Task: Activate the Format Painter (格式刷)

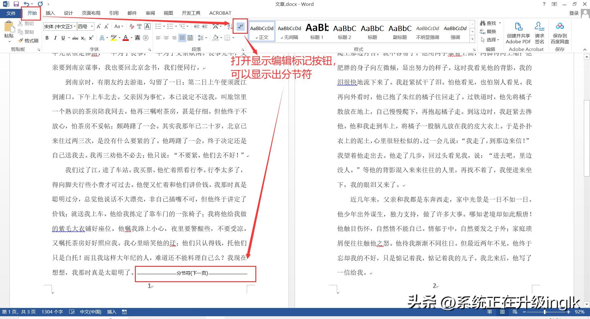Action: pos(28,41)
